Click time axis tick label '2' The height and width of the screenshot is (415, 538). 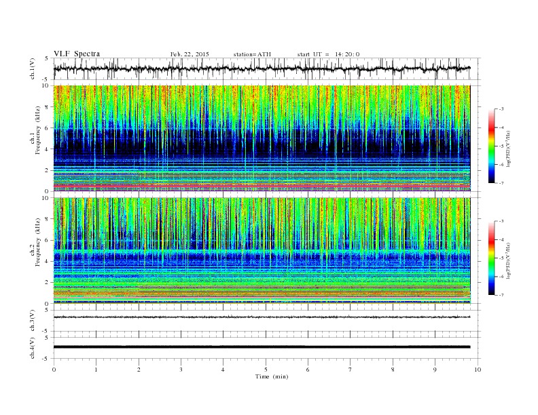(139, 370)
